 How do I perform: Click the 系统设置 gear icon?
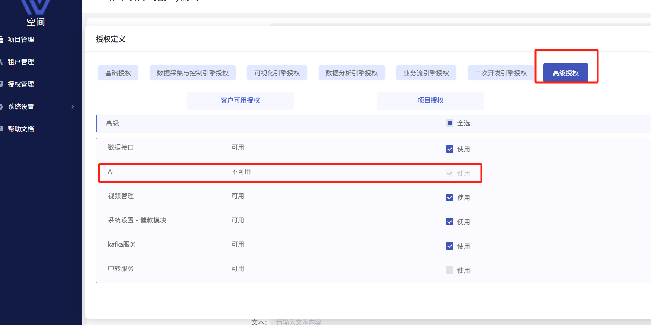[1, 106]
